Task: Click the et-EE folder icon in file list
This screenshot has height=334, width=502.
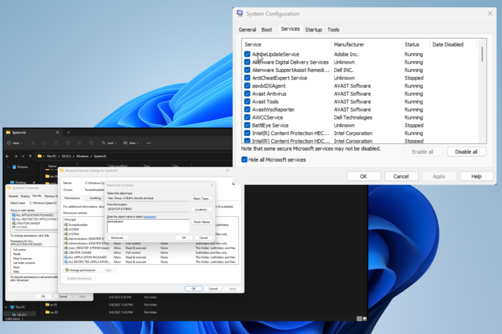Action: click(x=48, y=305)
